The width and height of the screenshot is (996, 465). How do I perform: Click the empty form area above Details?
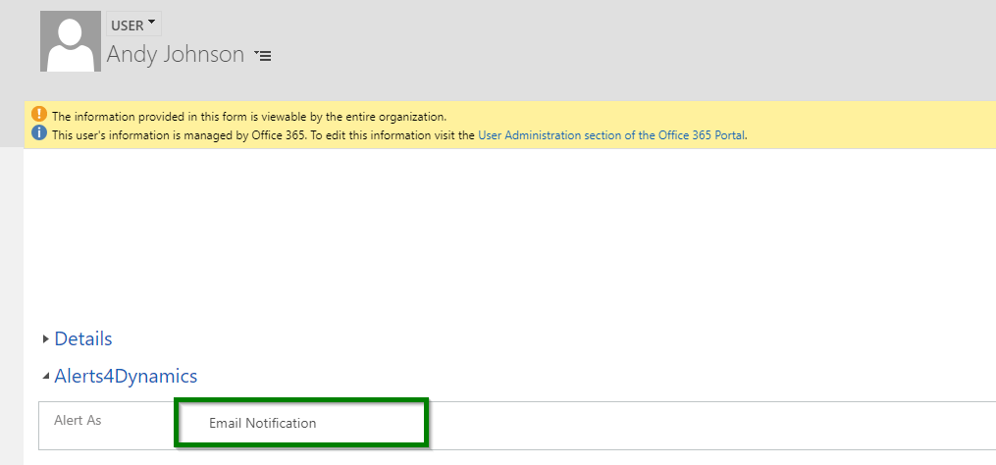[508, 235]
